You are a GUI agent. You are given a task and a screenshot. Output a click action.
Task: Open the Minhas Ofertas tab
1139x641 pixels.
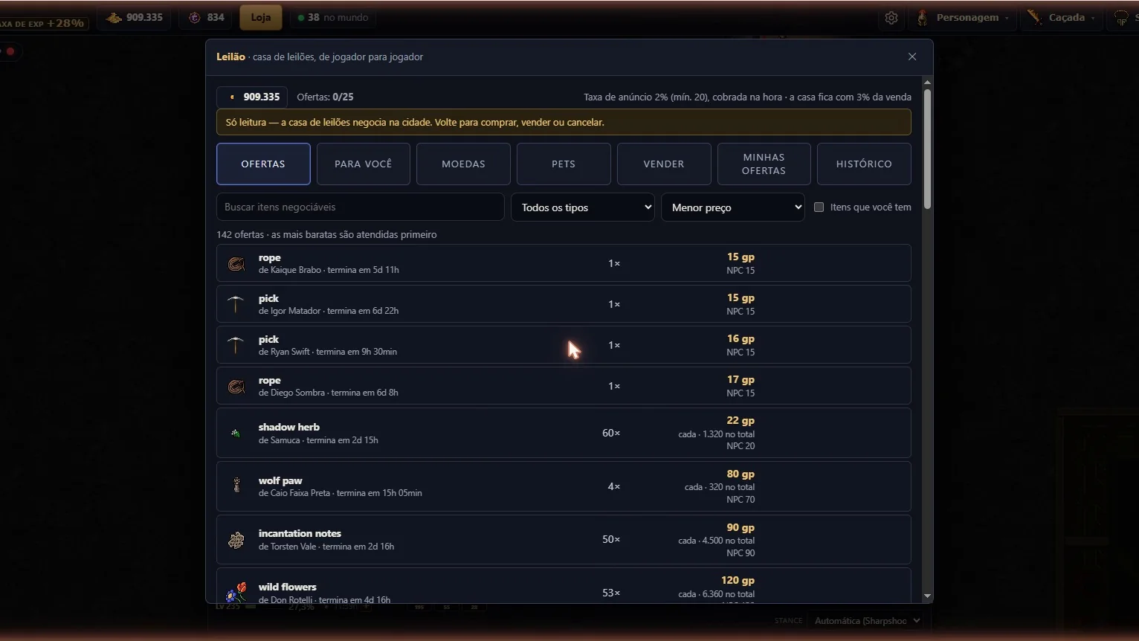point(764,164)
